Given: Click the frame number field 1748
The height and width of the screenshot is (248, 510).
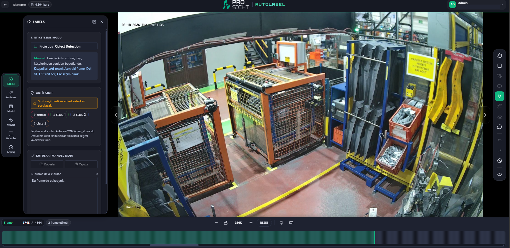Looking at the screenshot, I should tap(26, 223).
